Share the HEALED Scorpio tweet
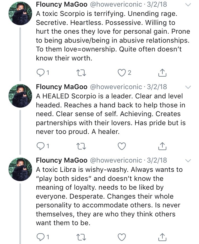 (x=162, y=146)
